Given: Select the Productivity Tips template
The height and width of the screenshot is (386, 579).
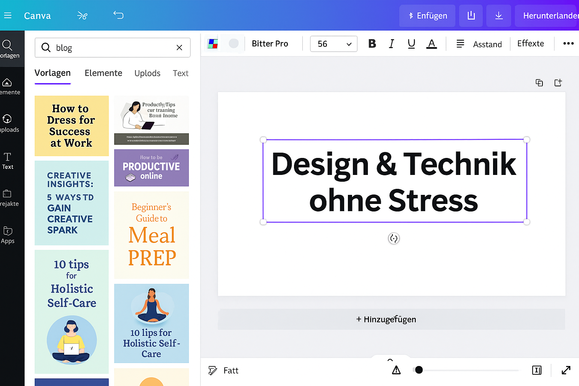Looking at the screenshot, I should pos(152,120).
